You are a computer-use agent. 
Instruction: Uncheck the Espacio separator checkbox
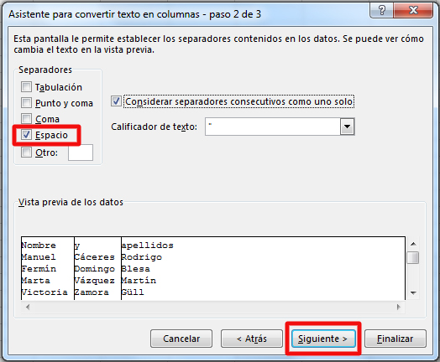pyautogui.click(x=26, y=135)
